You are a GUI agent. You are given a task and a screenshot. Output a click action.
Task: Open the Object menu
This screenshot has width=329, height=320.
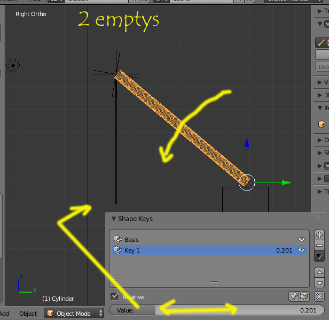tap(28, 314)
